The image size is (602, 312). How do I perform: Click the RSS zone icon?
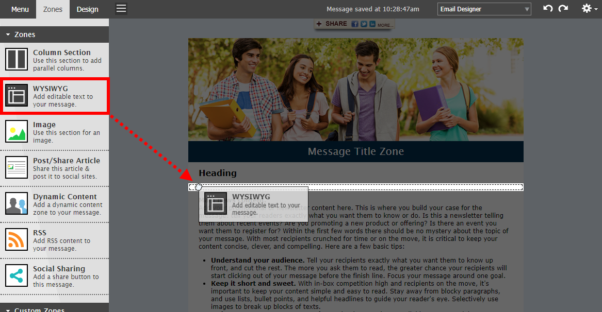17,239
